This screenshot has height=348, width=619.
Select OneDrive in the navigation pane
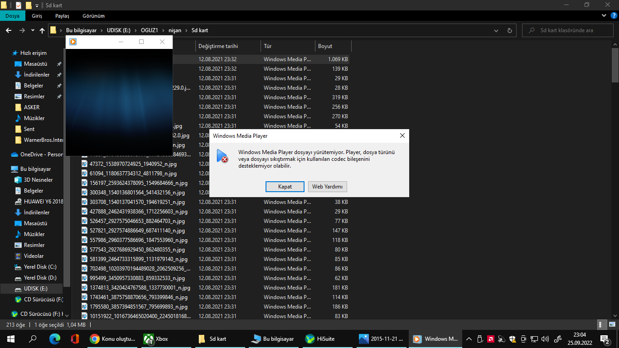pyautogui.click(x=37, y=155)
